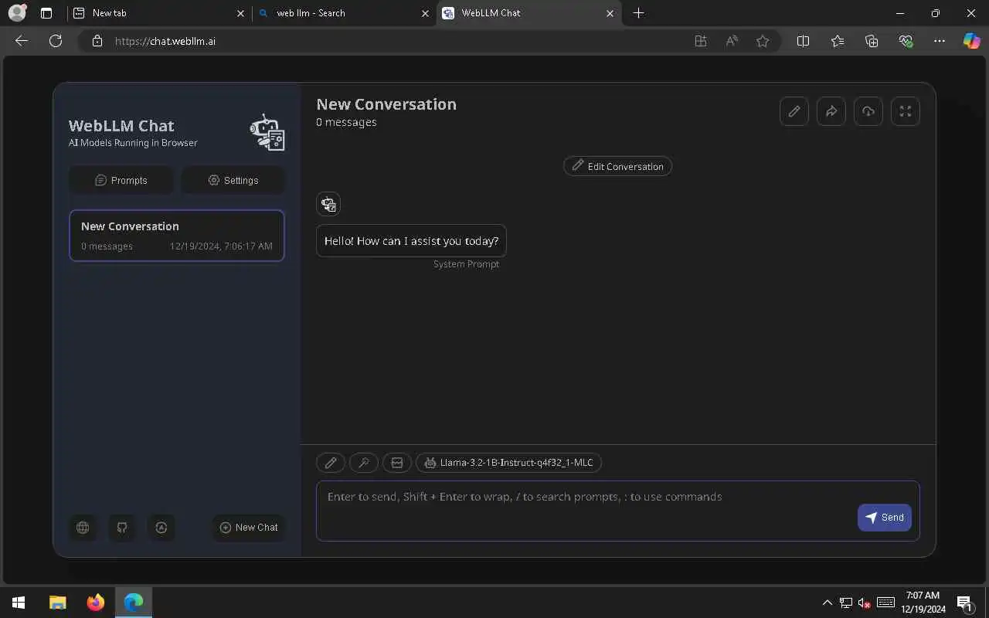Click the image icon above chat input

coord(397,463)
